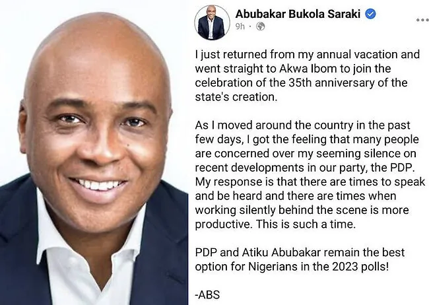Open the large portrait photo
The width and height of the screenshot is (429, 305).
point(94,152)
